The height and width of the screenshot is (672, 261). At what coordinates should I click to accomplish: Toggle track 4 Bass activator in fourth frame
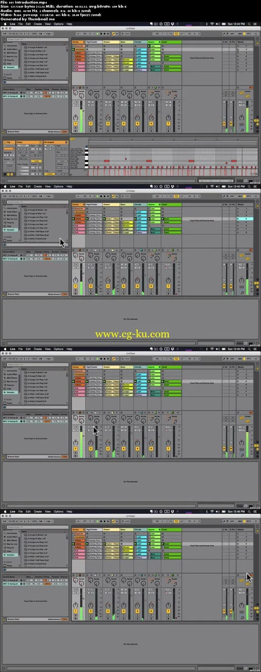(x=123, y=611)
